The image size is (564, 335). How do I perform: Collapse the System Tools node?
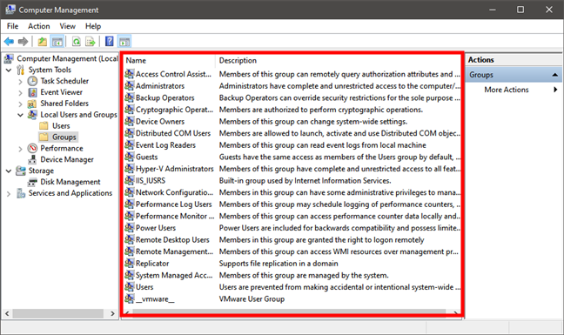[x=9, y=70]
